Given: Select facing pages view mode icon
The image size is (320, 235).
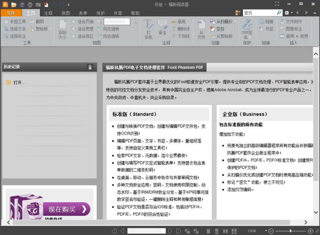Looking at the screenshot, I should tap(225, 231).
